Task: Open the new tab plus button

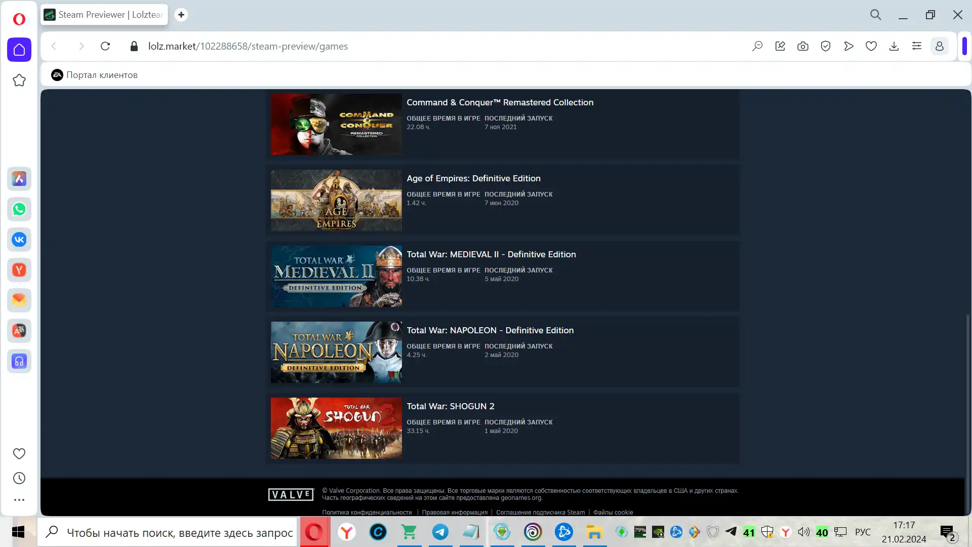Action: coord(181,15)
